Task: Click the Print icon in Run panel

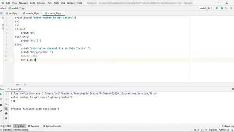Action: click(x=6, y=113)
